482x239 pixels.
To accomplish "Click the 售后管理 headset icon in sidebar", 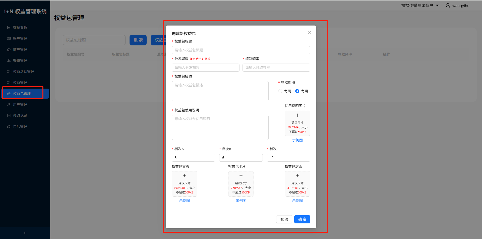I will 9,127.
